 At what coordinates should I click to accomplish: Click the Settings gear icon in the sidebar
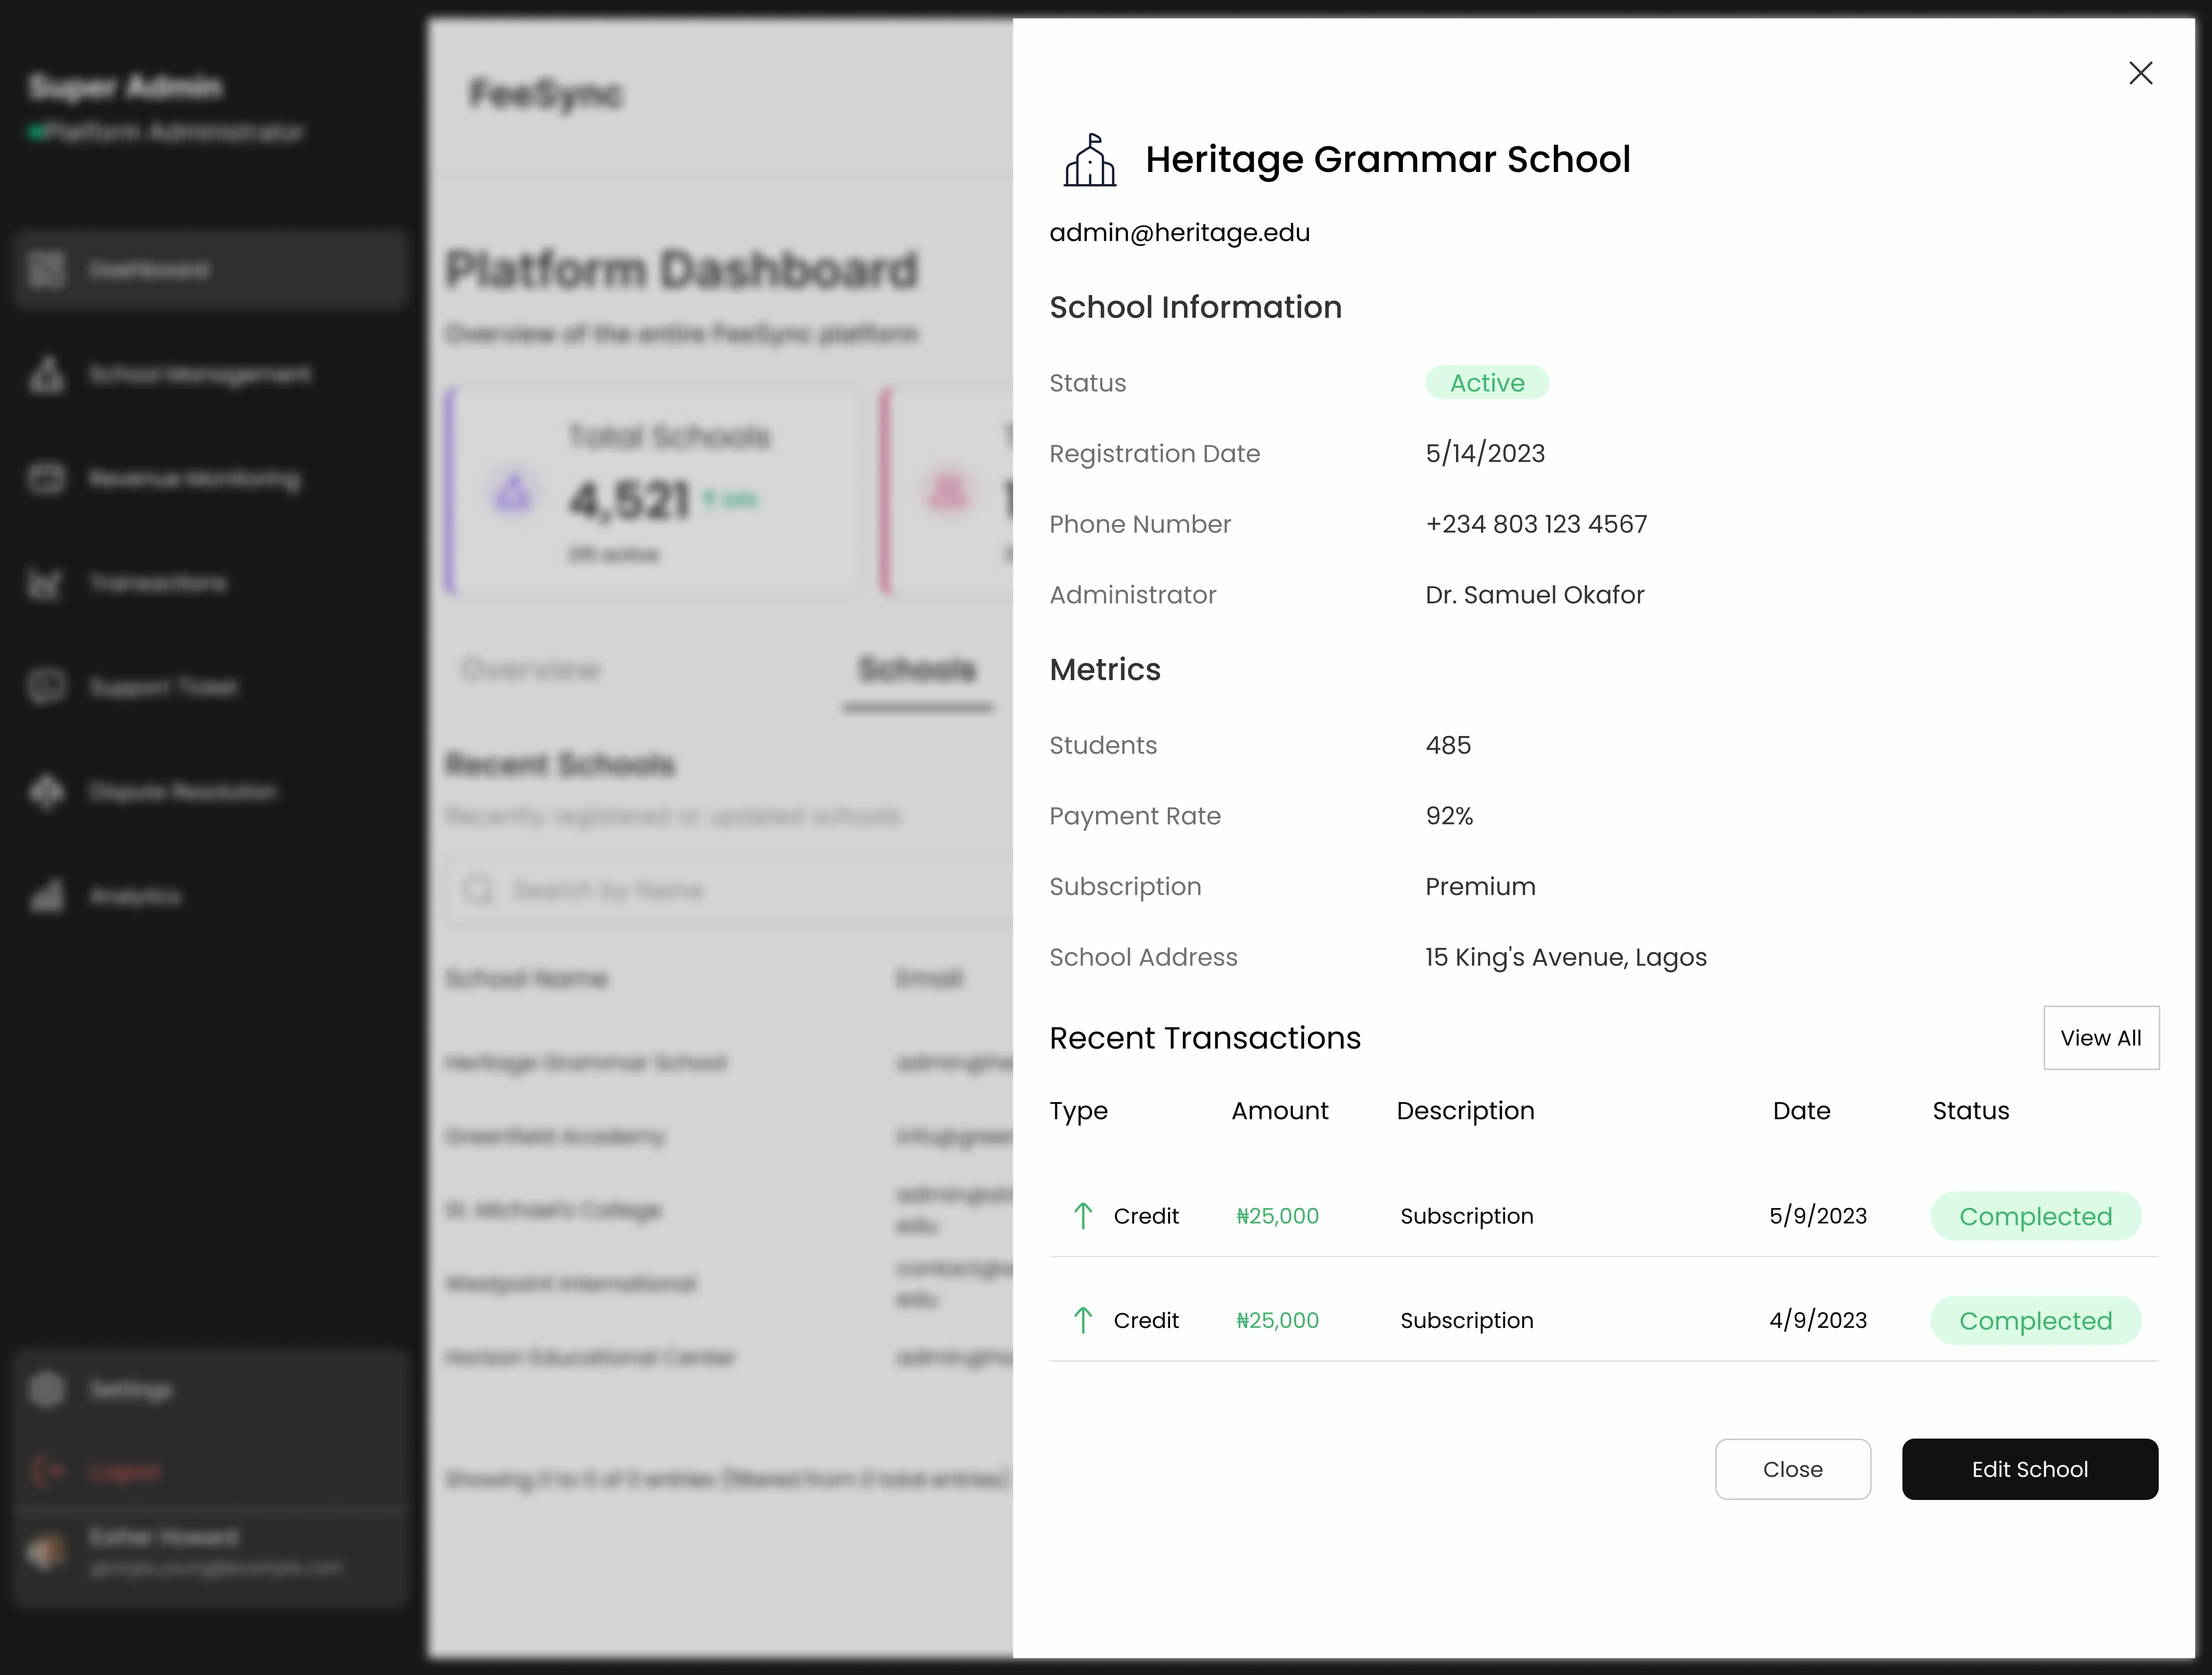(x=46, y=1389)
